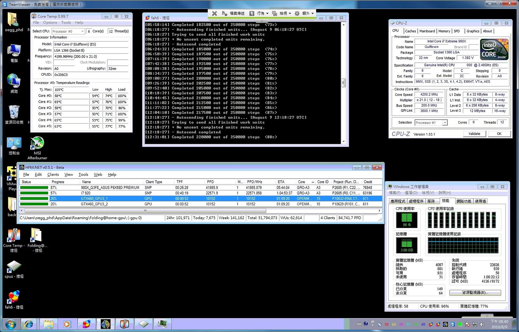Open the Web menu in HFM.NET
This screenshot has height=332, width=519.
coord(98,175)
